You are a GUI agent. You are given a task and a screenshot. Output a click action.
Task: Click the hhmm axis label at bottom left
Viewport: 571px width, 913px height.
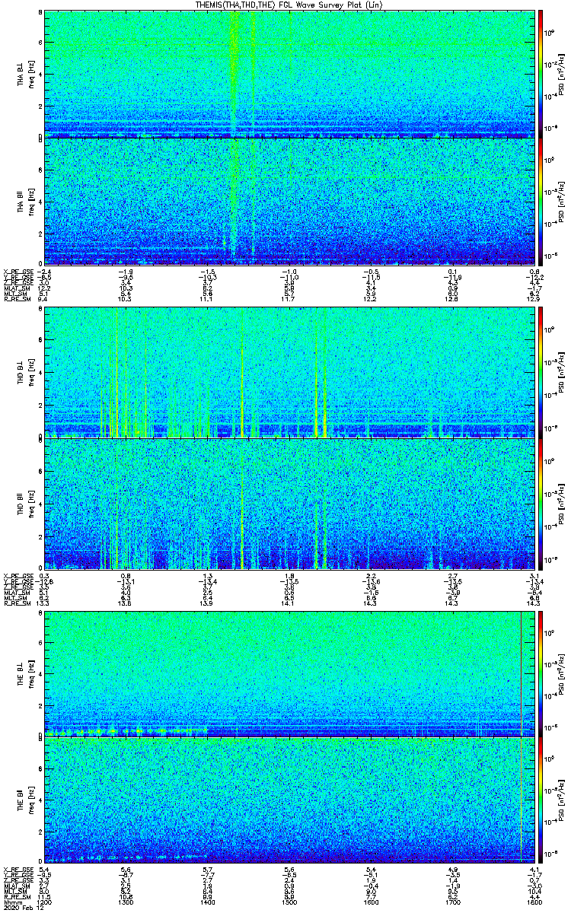coord(11,902)
